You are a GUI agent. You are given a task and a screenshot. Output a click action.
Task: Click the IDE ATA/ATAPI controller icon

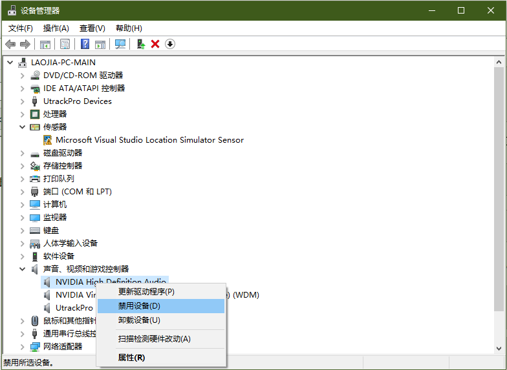(35, 88)
